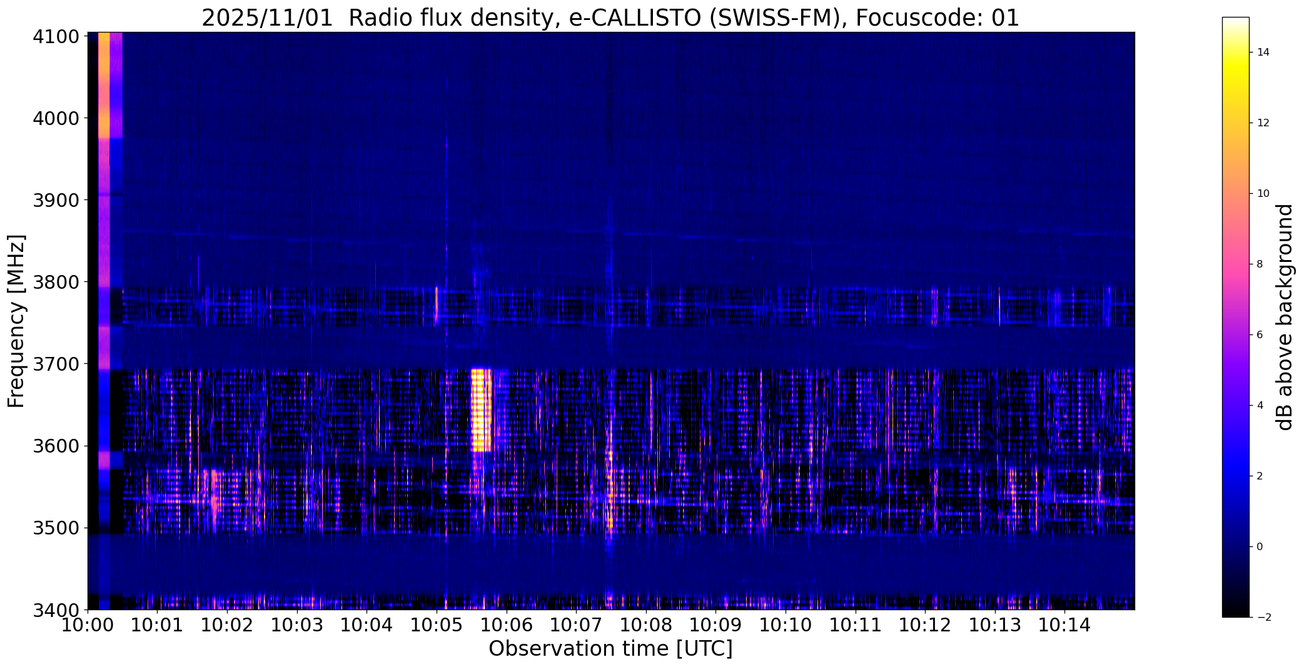1304x667 pixels.
Task: Click the 10:03 time tick label
Action: click(x=298, y=625)
